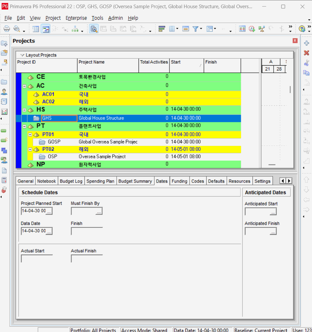Viewport: 312px width, 332px height.
Task: Open the Columns dropdown arrow
Action: click(177, 29)
